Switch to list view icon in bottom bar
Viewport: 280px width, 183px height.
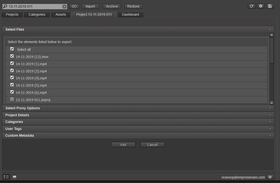click(6, 177)
